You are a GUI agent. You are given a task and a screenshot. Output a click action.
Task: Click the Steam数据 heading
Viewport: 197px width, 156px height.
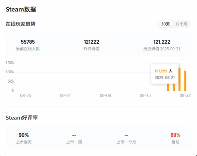tap(21, 9)
